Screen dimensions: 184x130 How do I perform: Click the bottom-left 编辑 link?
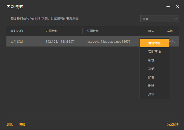click(22, 125)
